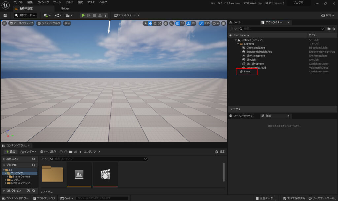Click the scale transform tool icon
The image size is (338, 201).
click(x=160, y=23)
